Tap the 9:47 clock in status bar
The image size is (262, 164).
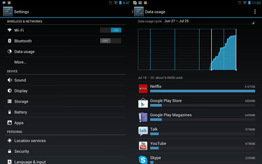coord(126,3)
